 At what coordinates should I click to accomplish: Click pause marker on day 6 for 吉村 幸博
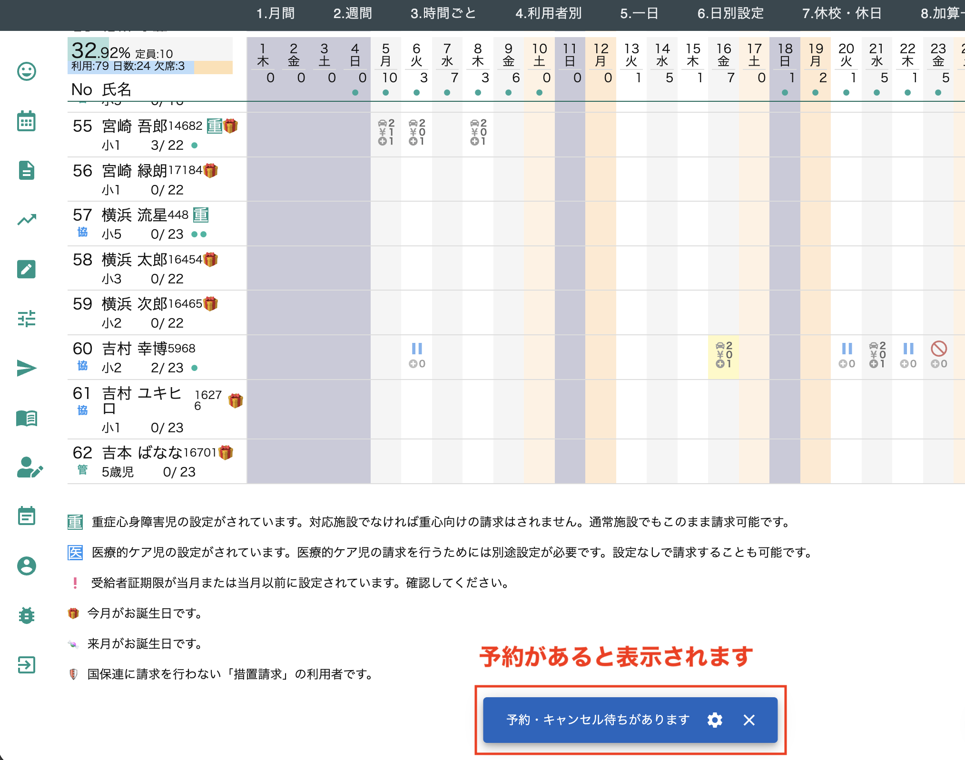pyautogui.click(x=417, y=349)
